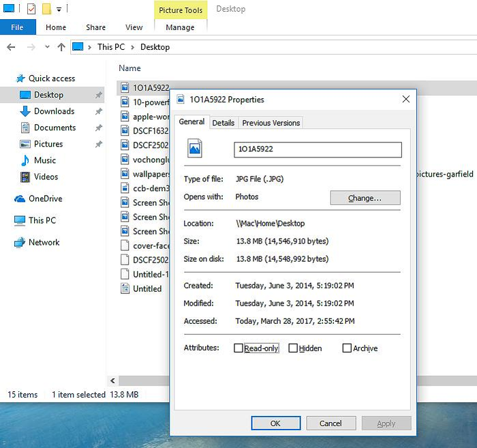
Task: Open the recent locations dropdown arrow
Action: pos(47,47)
